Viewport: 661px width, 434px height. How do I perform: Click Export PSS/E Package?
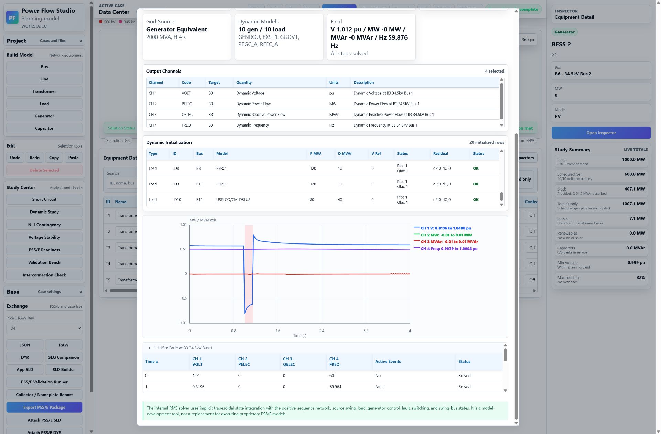(x=44, y=407)
